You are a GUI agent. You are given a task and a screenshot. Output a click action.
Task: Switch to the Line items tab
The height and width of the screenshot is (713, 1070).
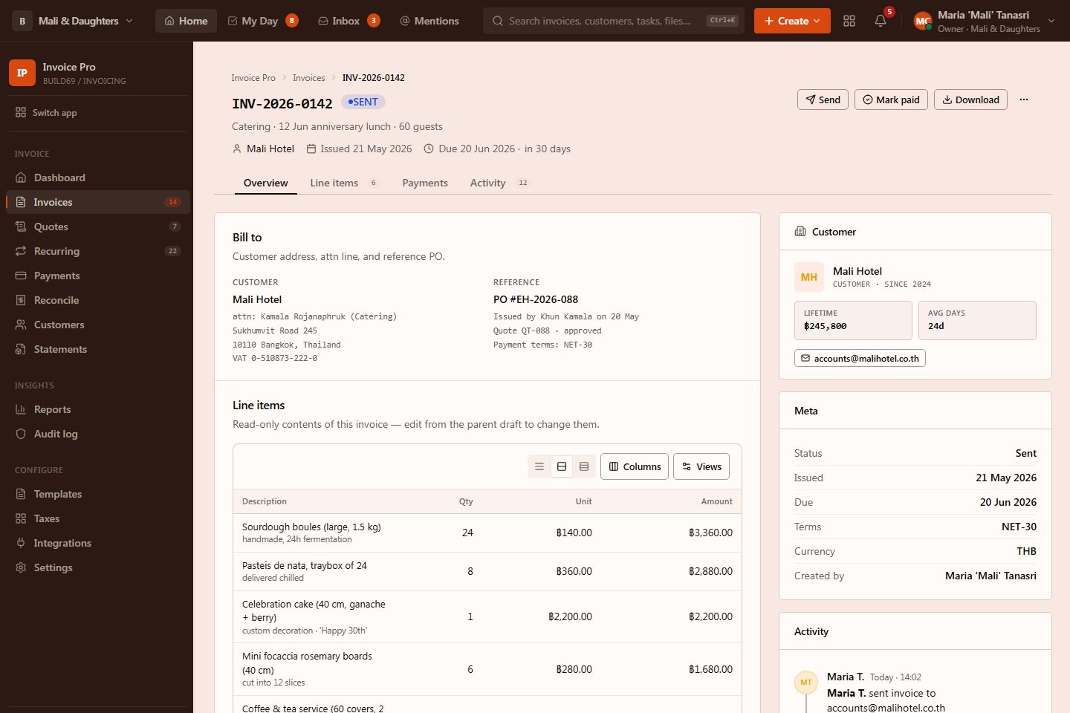coord(343,183)
